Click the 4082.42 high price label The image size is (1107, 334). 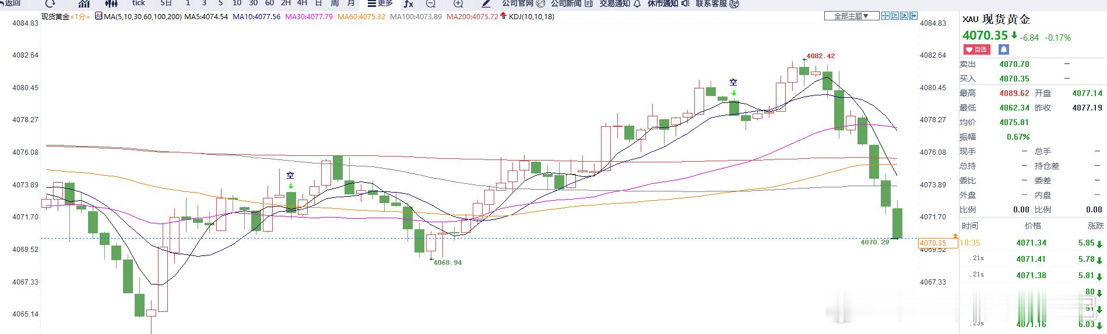pos(820,56)
